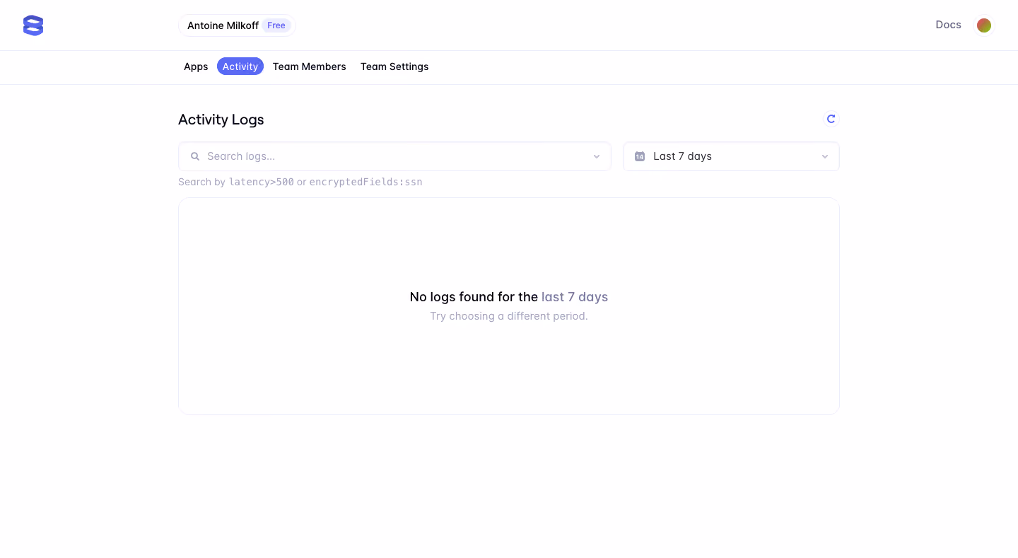Click the Activity Logs heading
The width and height of the screenshot is (1018, 558).
coord(221,120)
